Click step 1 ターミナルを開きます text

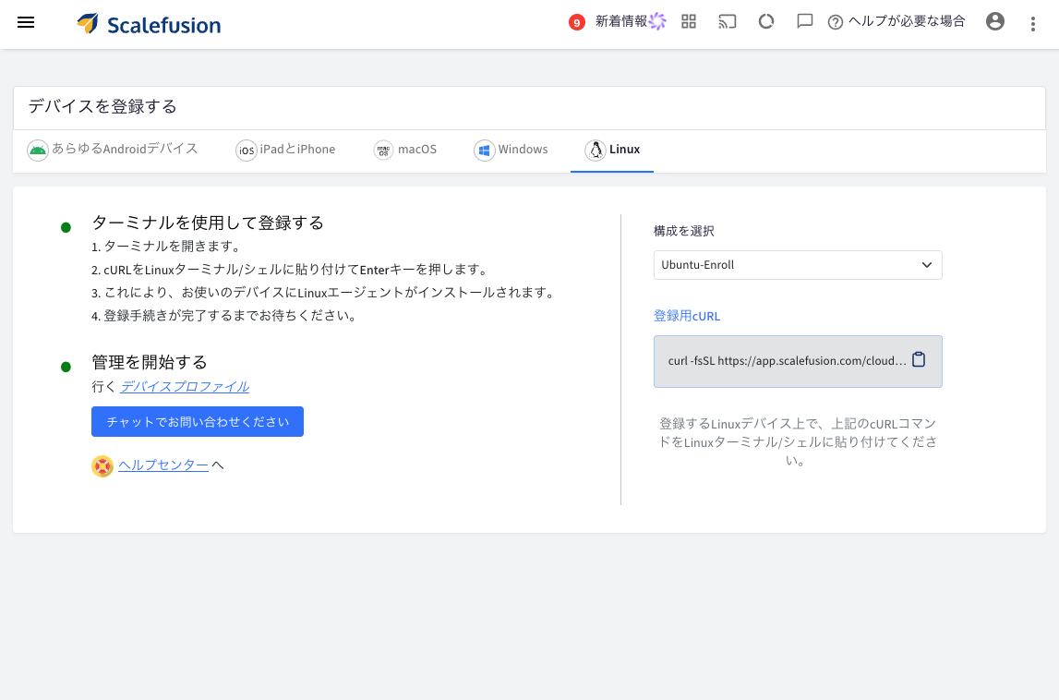pos(166,246)
